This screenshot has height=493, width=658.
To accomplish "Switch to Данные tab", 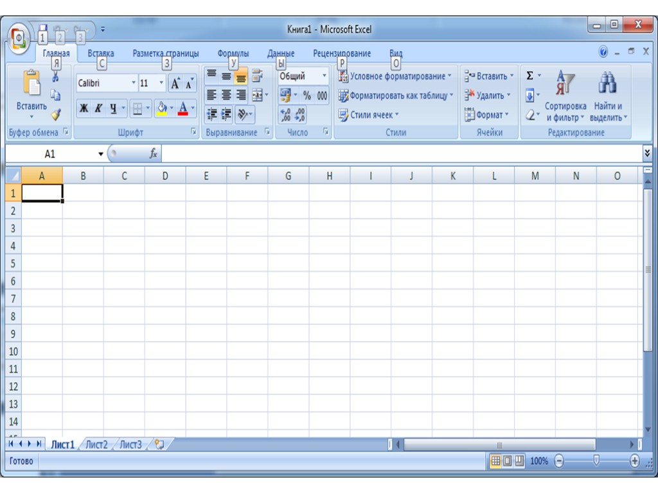I will point(281,53).
